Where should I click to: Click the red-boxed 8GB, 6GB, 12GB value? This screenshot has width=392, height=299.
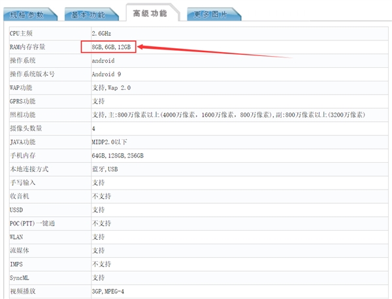109,47
